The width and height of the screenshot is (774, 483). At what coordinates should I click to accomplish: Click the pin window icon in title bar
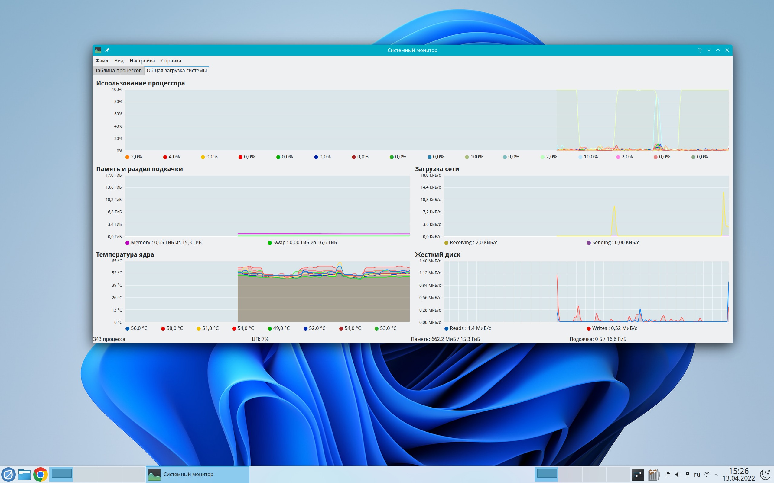[x=107, y=50]
